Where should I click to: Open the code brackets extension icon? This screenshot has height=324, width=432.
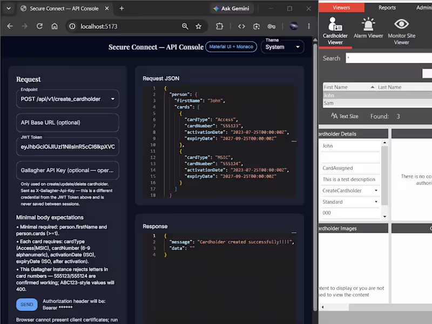[241, 26]
